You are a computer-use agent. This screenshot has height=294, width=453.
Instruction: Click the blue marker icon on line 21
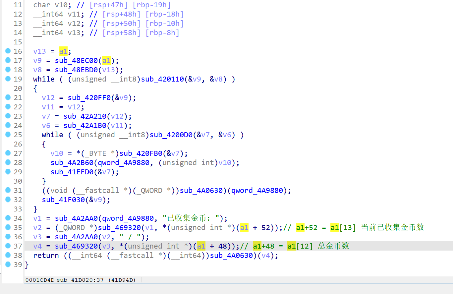tap(8, 97)
